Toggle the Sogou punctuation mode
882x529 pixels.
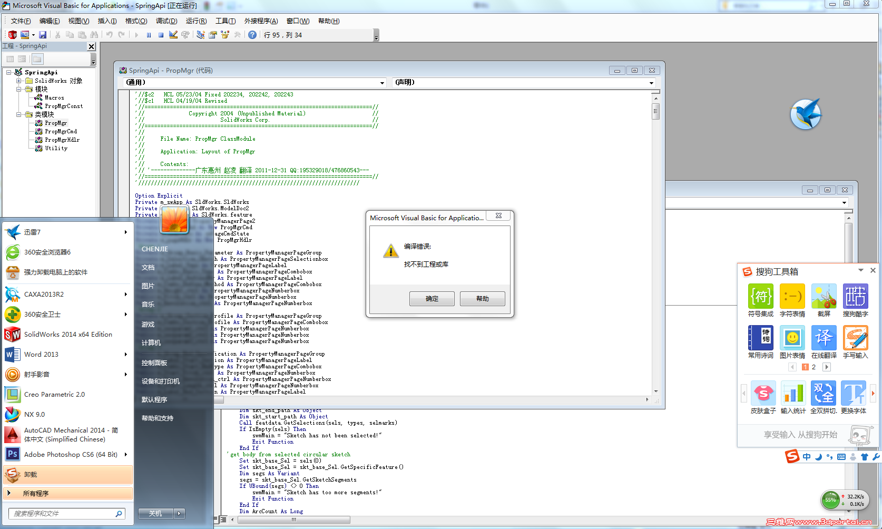[x=830, y=457]
